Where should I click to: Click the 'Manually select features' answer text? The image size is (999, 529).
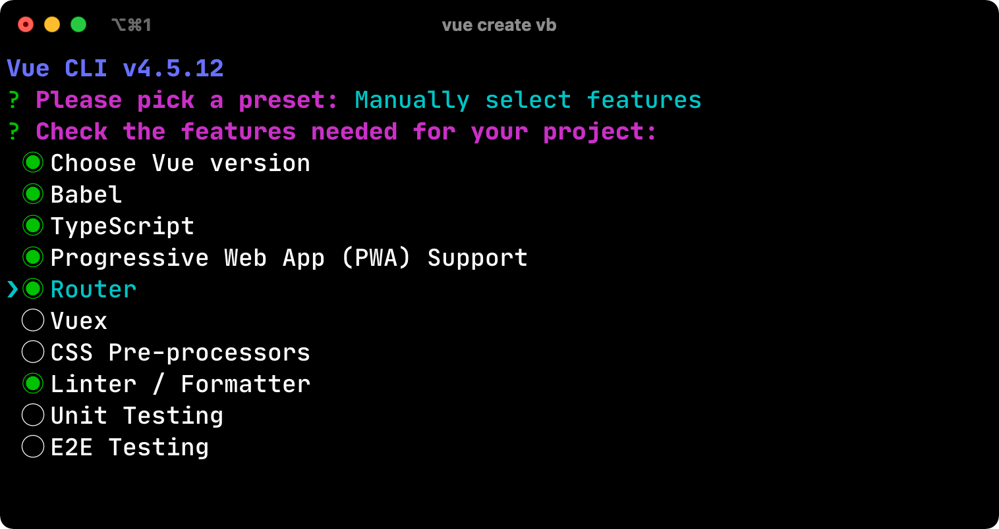point(528,100)
